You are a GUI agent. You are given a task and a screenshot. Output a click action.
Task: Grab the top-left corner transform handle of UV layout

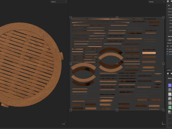pos(71,17)
